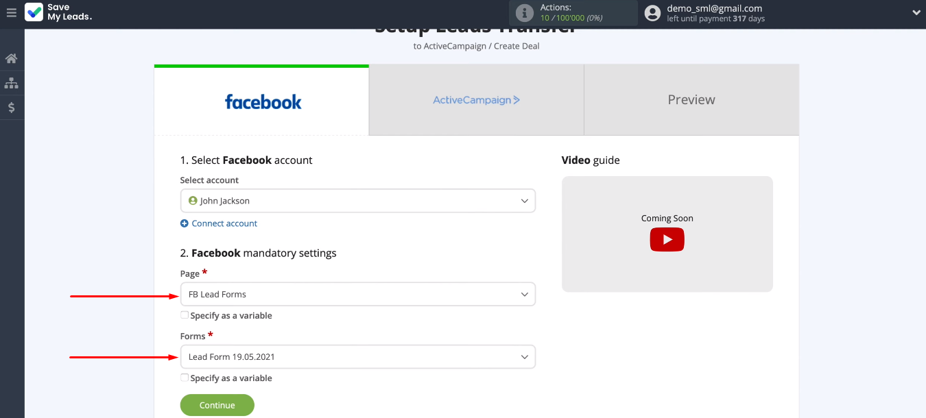Play the Coming Soon YouTube video
The image size is (926, 418).
coord(667,240)
